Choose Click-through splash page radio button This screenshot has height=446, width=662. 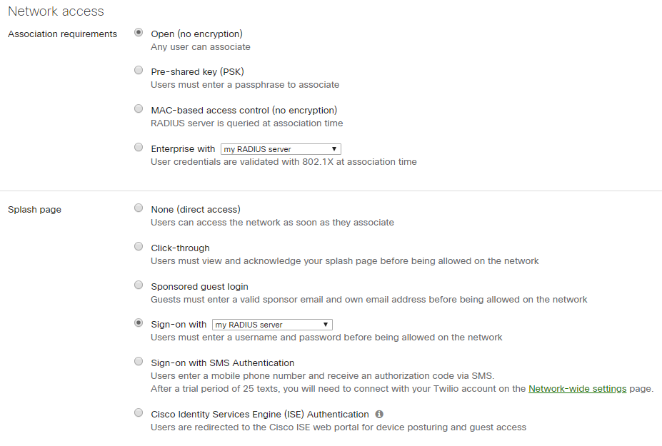pyautogui.click(x=139, y=246)
